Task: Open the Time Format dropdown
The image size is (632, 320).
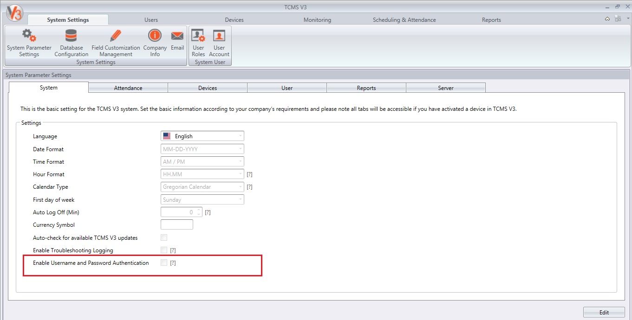Action: (202, 161)
